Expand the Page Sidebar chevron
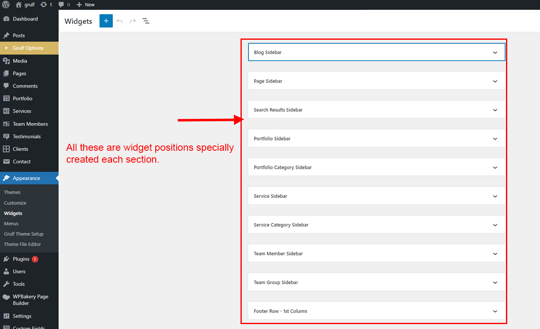 tap(495, 81)
